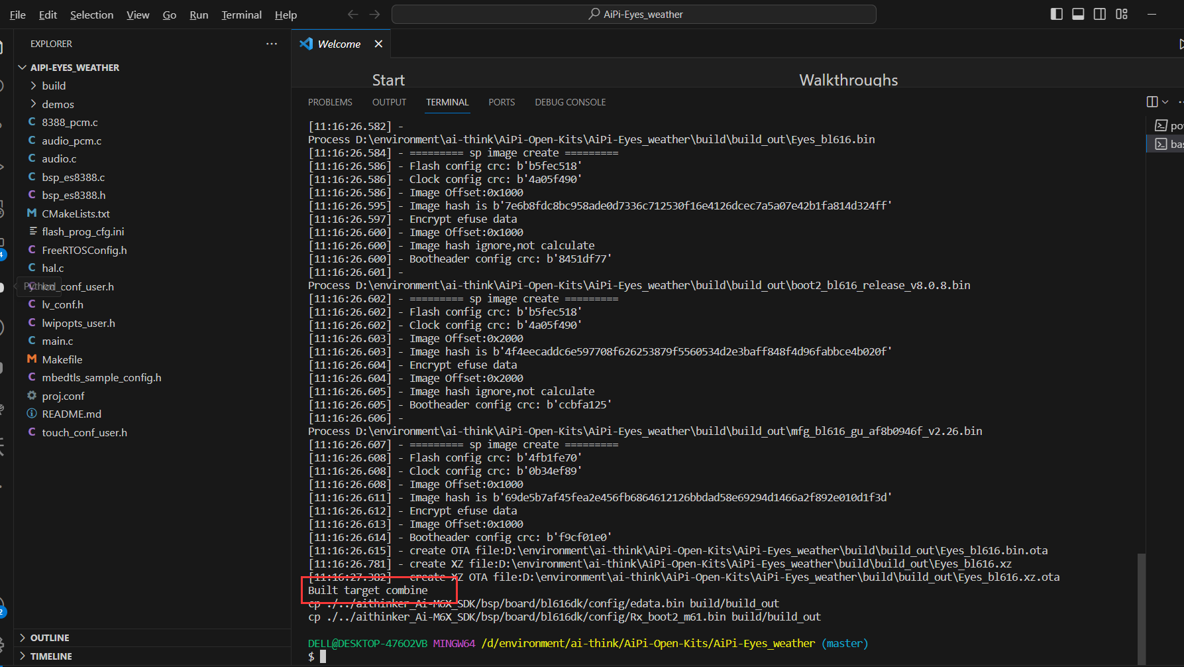This screenshot has height=667, width=1184.
Task: Open flash_prog_cfg.ini file
Action: click(x=152, y=231)
